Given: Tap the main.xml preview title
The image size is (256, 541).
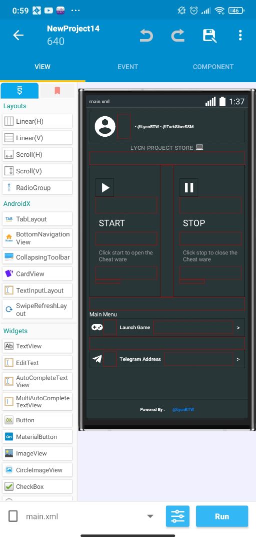Looking at the screenshot, I should [x=99, y=101].
